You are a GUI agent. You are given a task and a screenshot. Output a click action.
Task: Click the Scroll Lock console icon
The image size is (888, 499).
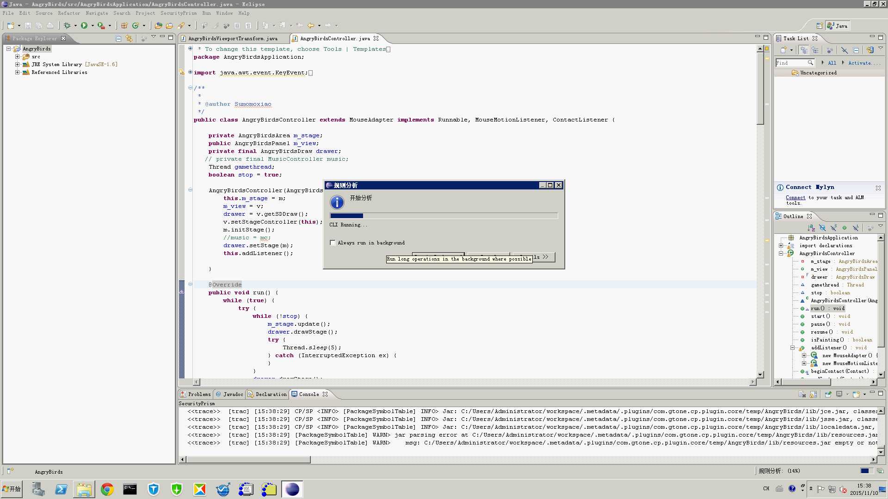[814, 394]
